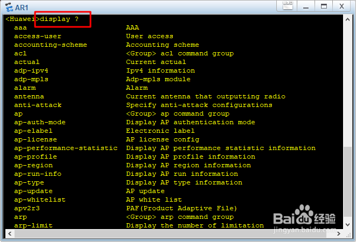
Task: Click the 'AR1' window title text
Action: click(22, 8)
